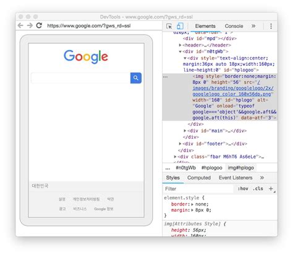Image resolution: width=293 pixels, height=255 pixels.
Task: Toggle the device toolbar icon
Action: pos(180,26)
